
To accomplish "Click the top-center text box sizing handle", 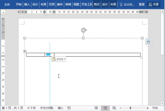I will pos(83,38).
